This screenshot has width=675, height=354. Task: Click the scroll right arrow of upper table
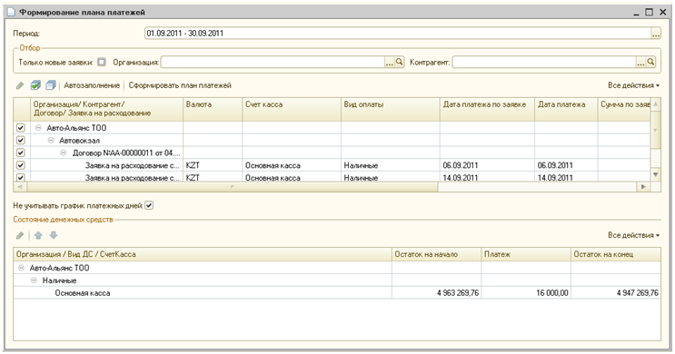tap(643, 187)
